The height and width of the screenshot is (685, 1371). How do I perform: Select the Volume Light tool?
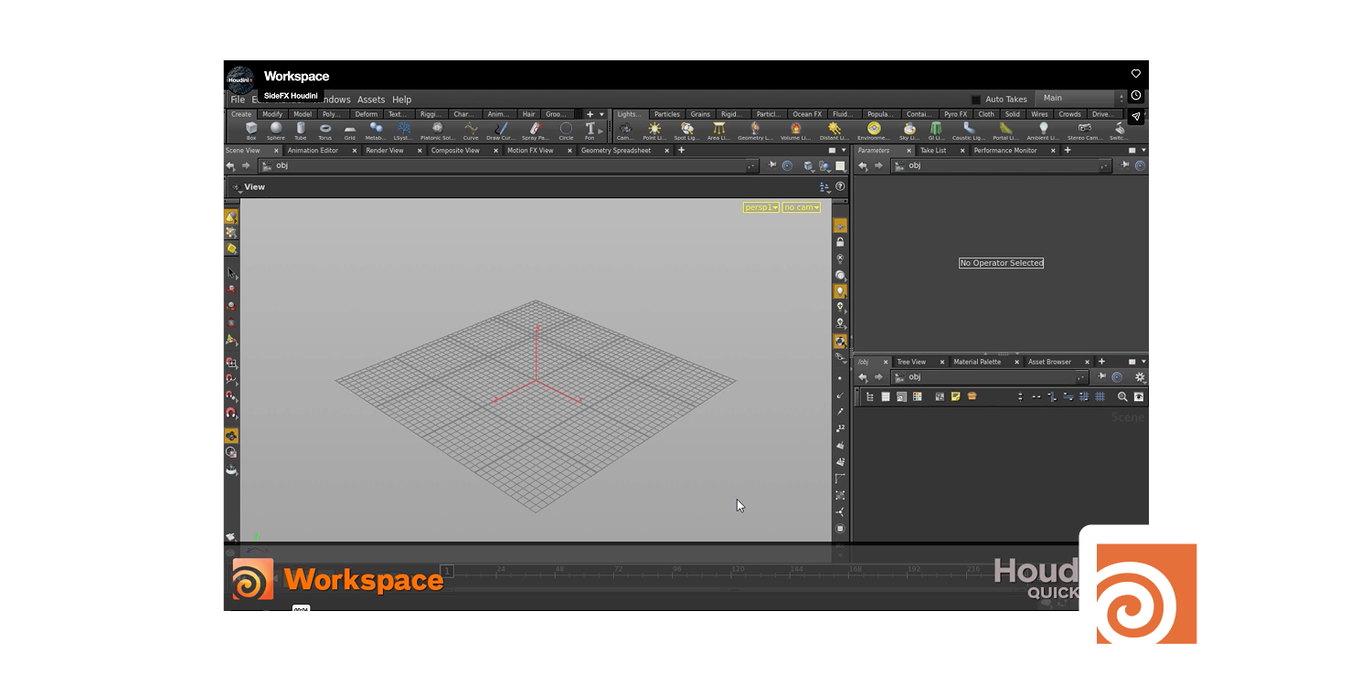[795, 132]
